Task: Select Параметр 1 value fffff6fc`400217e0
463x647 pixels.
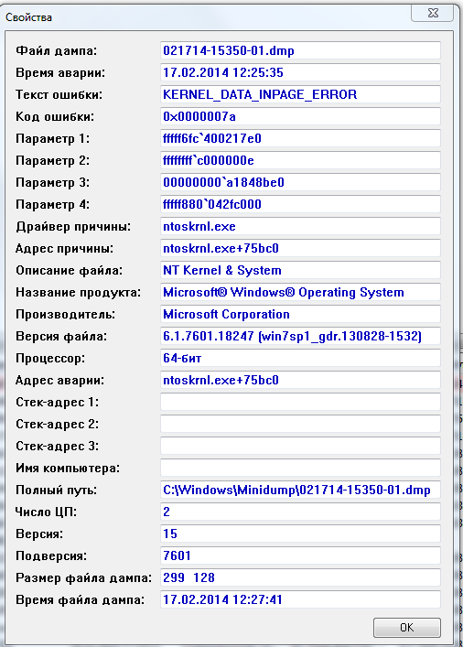Action: click(300, 138)
